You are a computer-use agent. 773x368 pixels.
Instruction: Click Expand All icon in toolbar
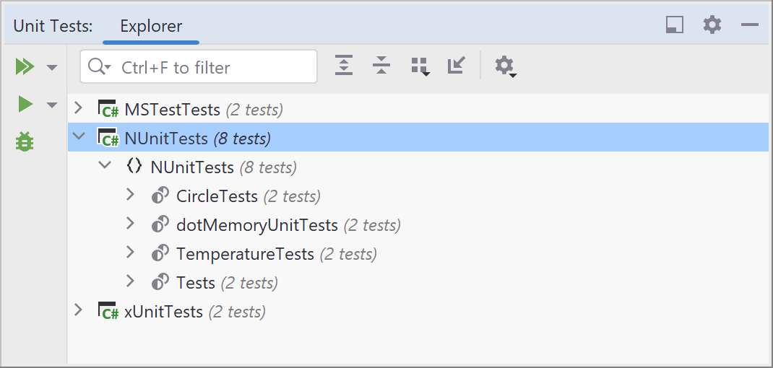click(x=345, y=66)
